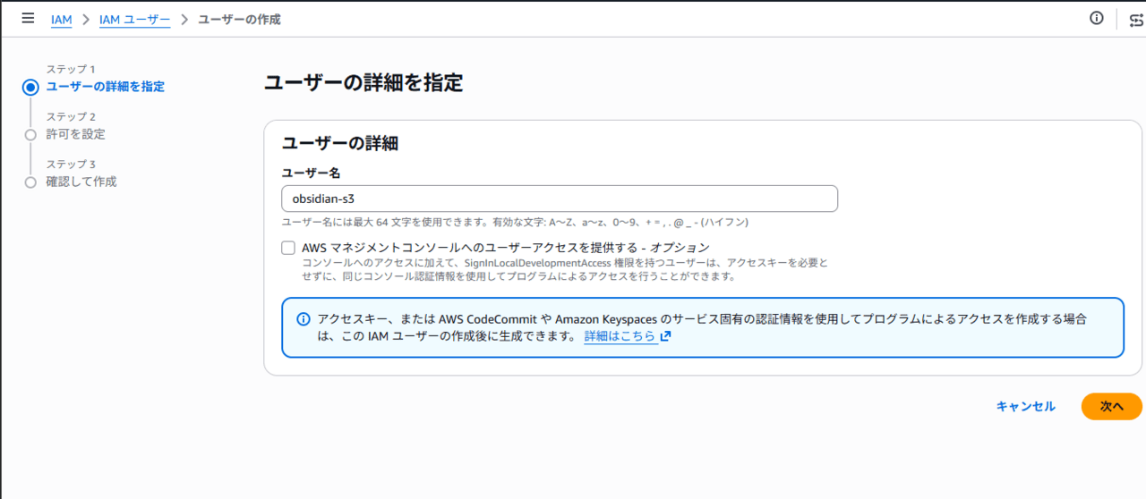Click the ユーザー名 field label
Image resolution: width=1146 pixels, height=499 pixels.
click(311, 173)
